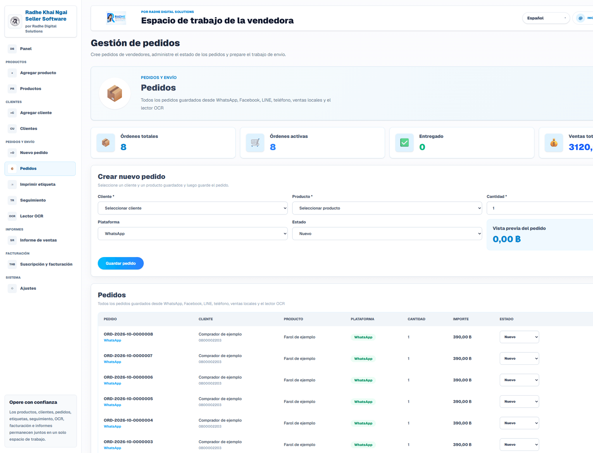Click the THB icon for Suscripción y facturación

click(x=12, y=264)
